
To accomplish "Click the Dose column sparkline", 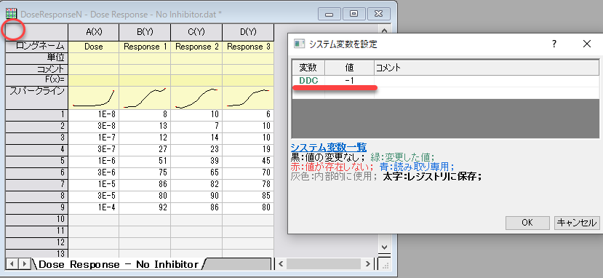I will [x=93, y=98].
